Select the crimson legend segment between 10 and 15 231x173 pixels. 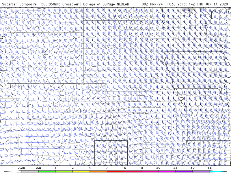point(133,172)
